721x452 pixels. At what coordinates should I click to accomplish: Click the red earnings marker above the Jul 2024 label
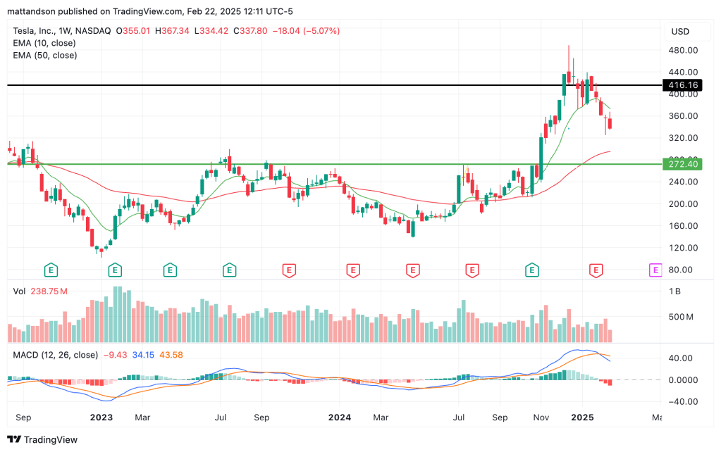point(472,270)
